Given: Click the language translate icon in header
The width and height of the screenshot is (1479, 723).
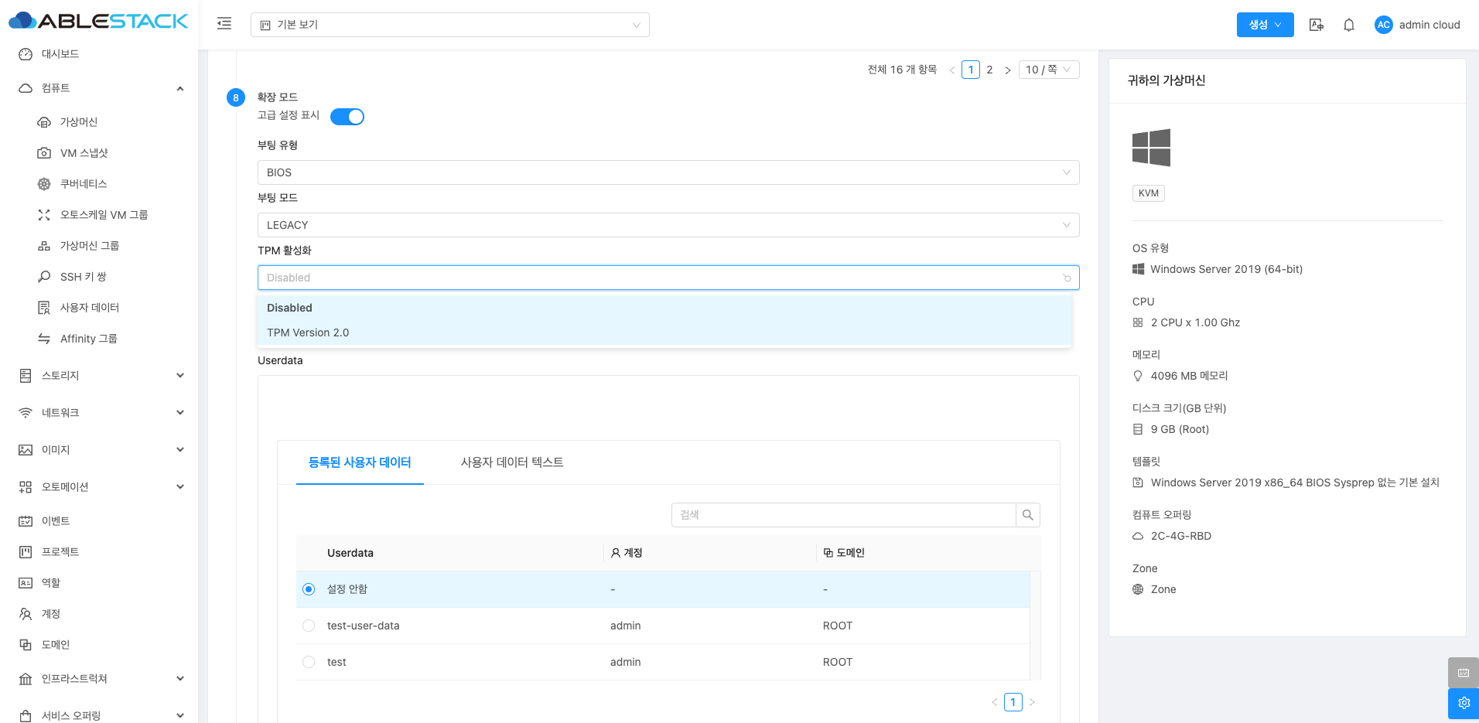Looking at the screenshot, I should pyautogui.click(x=1316, y=25).
